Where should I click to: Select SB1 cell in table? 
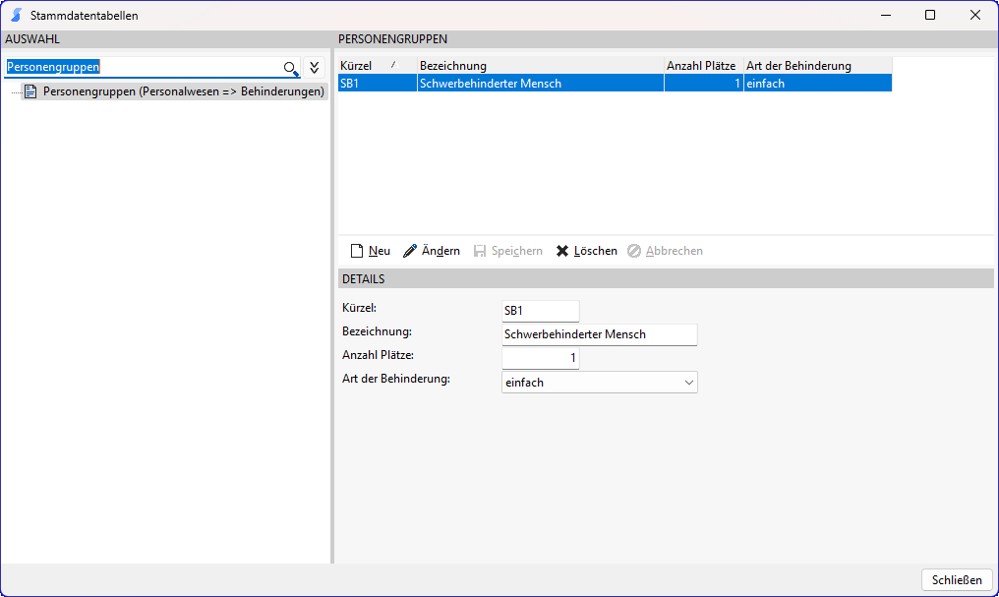click(x=378, y=84)
